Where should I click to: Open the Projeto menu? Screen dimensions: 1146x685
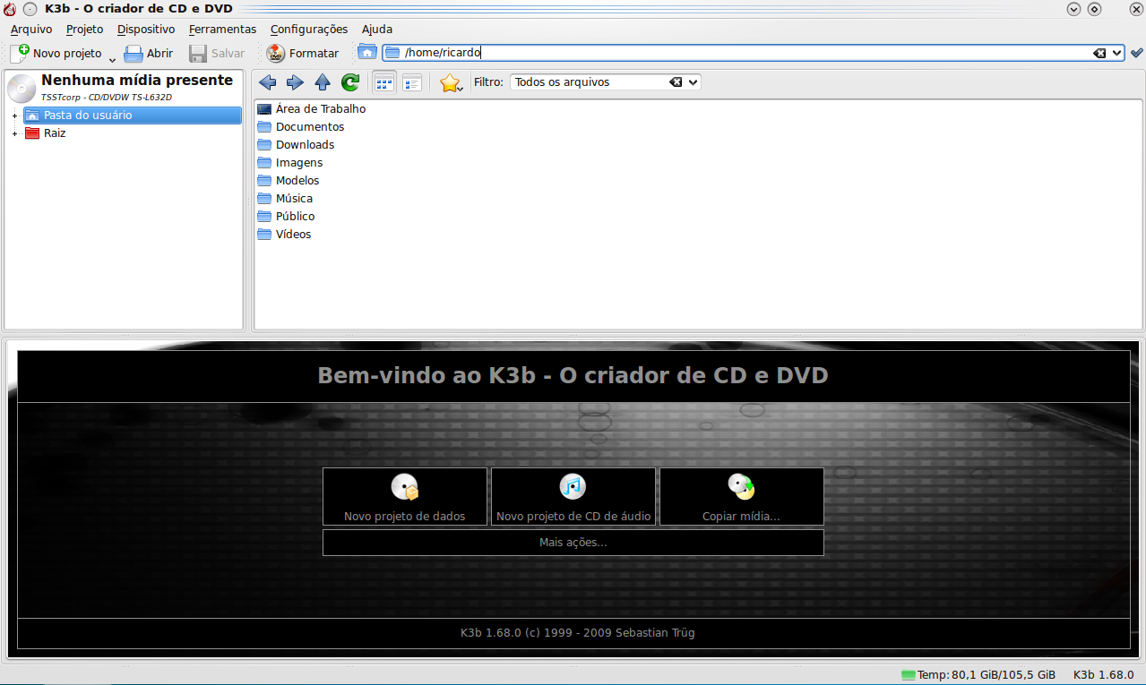(85, 30)
